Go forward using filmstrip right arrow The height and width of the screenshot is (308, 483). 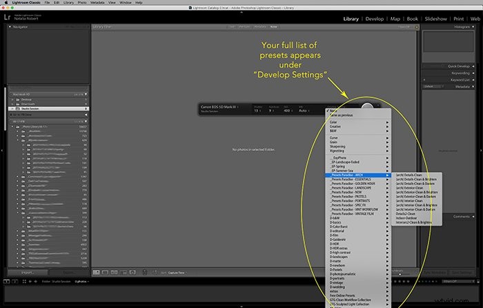coord(35,281)
